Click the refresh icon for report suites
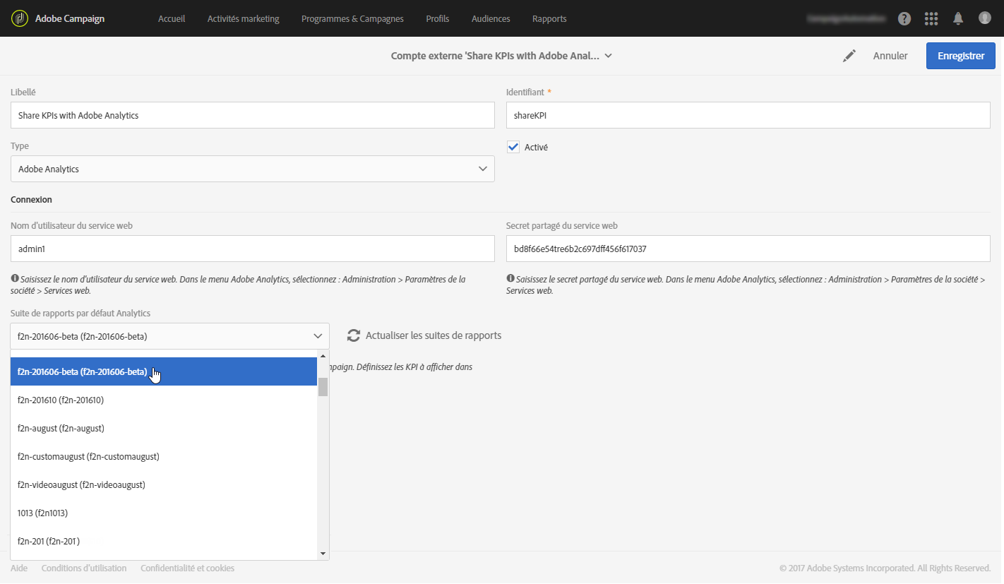 click(354, 335)
